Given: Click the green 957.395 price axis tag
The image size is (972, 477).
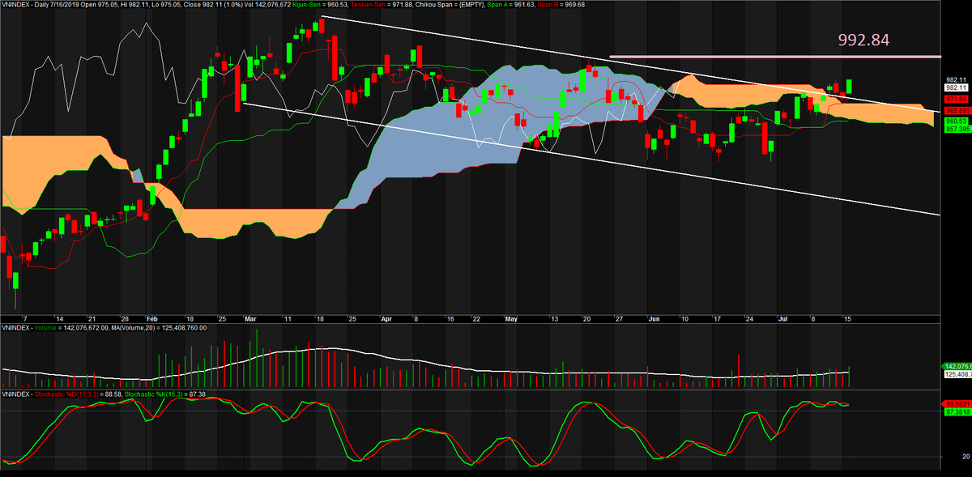Looking at the screenshot, I should 956,129.
